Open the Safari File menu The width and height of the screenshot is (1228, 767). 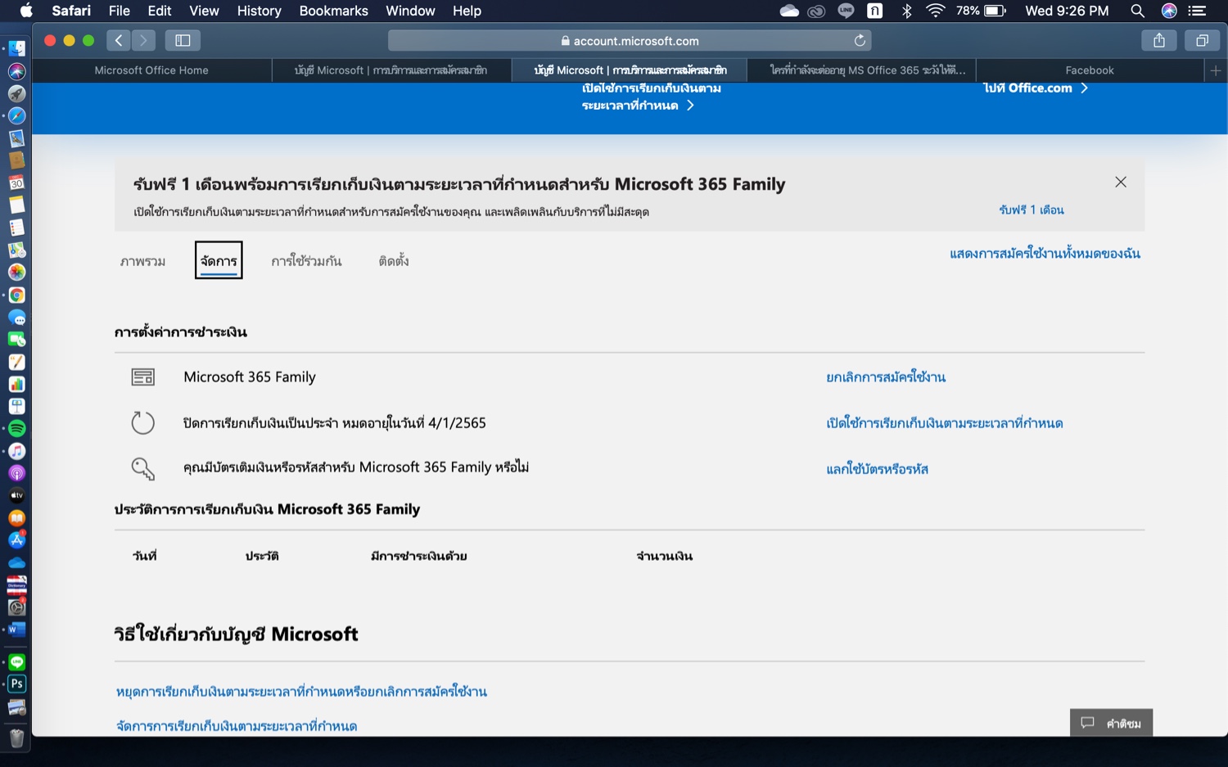[120, 11]
